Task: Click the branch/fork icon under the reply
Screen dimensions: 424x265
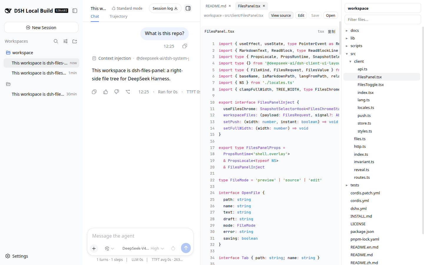Action: [128, 92]
